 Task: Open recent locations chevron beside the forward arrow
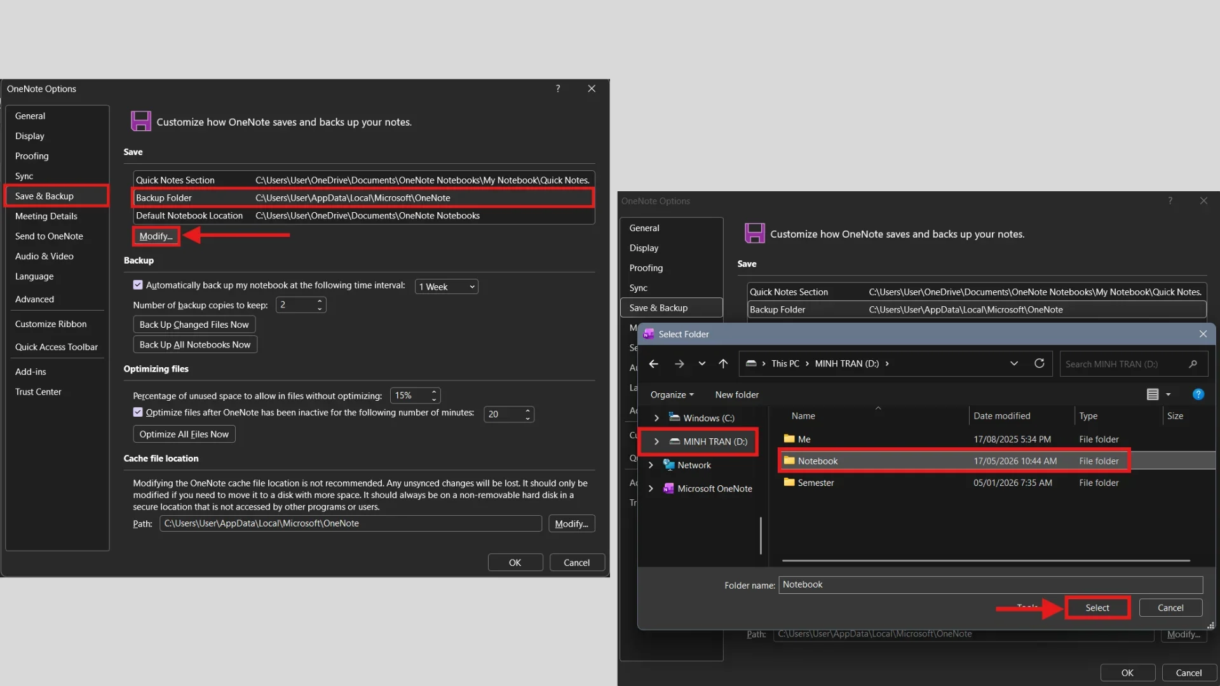pos(701,364)
